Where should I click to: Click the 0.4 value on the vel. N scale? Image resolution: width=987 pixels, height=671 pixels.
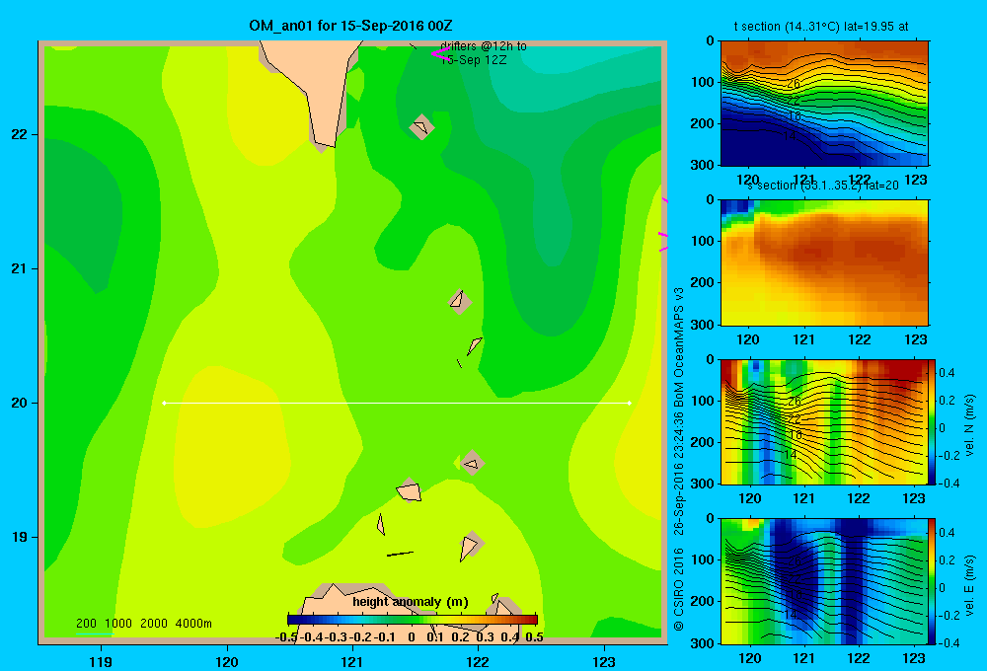[947, 373]
